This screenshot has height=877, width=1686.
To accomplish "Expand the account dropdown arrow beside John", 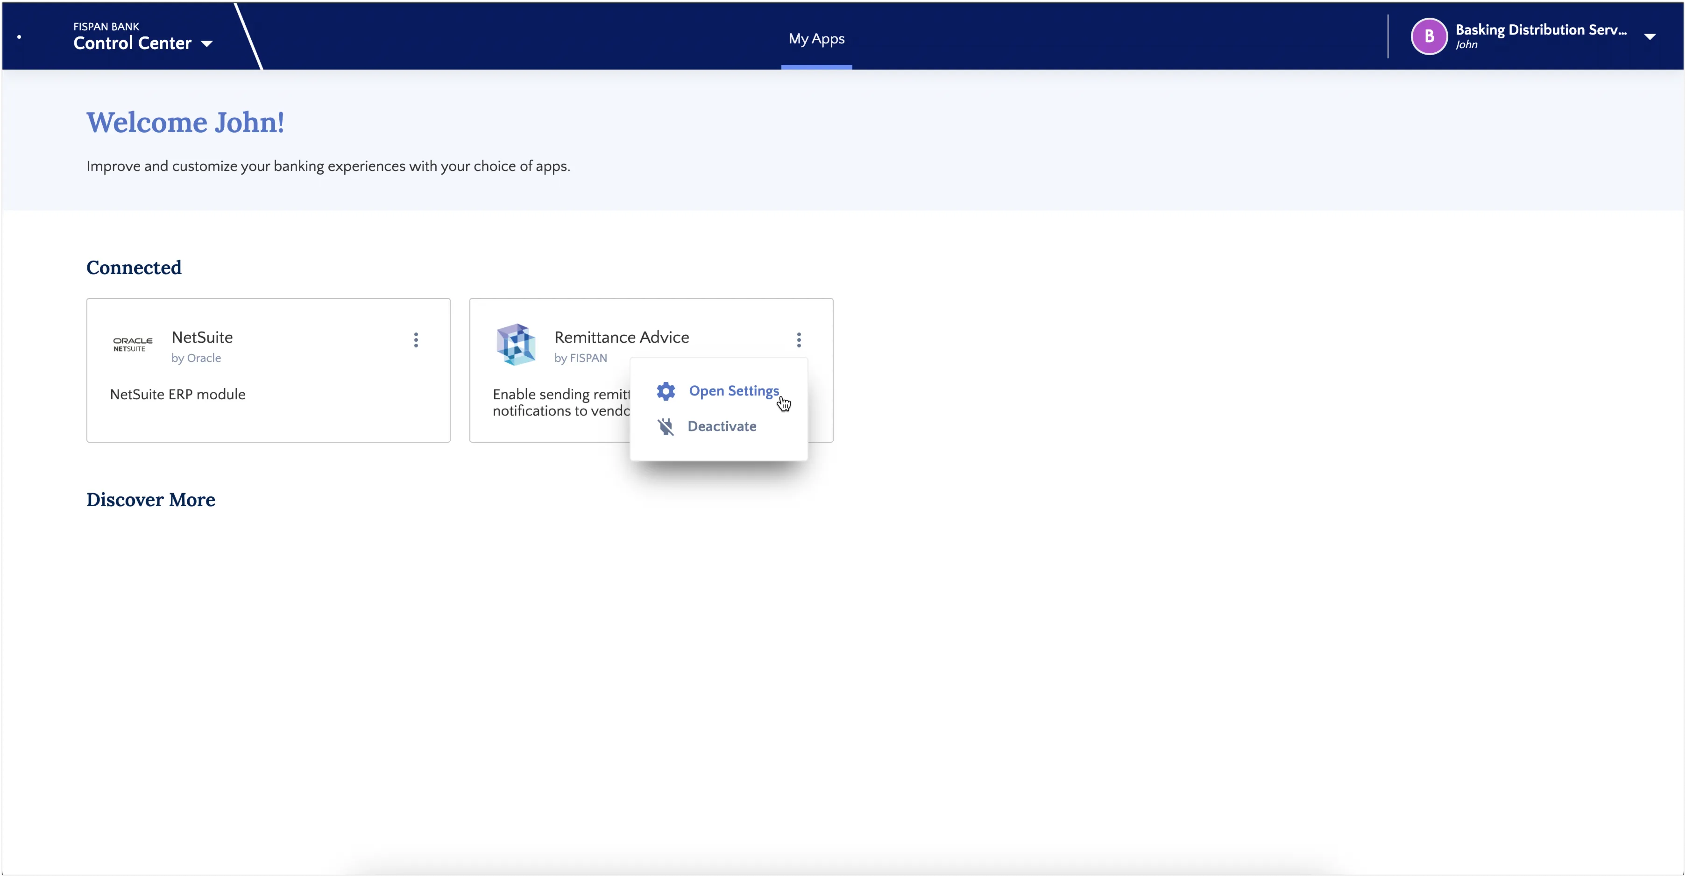I will click(x=1650, y=36).
